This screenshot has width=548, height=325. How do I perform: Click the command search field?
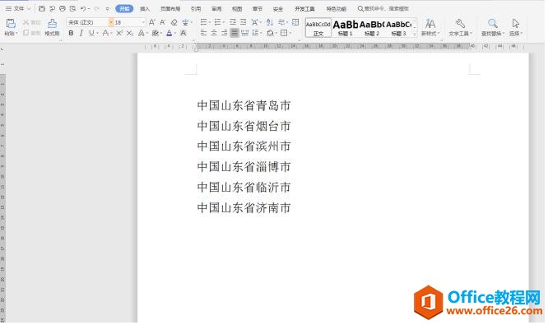pos(384,9)
